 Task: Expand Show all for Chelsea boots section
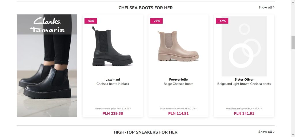pyautogui.click(x=266, y=7)
